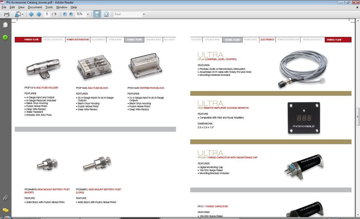Click the voltage monitor display image
360x219 pixels.
(304, 118)
